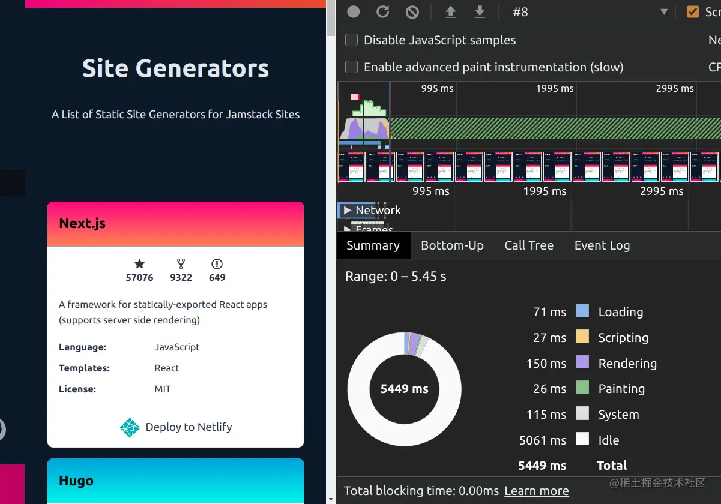This screenshot has height=504, width=721.
Task: Click the Netlify logo icon
Action: click(130, 427)
